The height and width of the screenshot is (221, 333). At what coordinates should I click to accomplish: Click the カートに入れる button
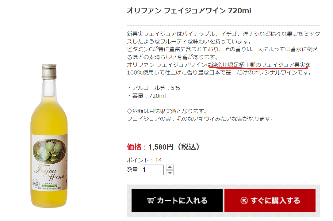pyautogui.click(x=177, y=200)
